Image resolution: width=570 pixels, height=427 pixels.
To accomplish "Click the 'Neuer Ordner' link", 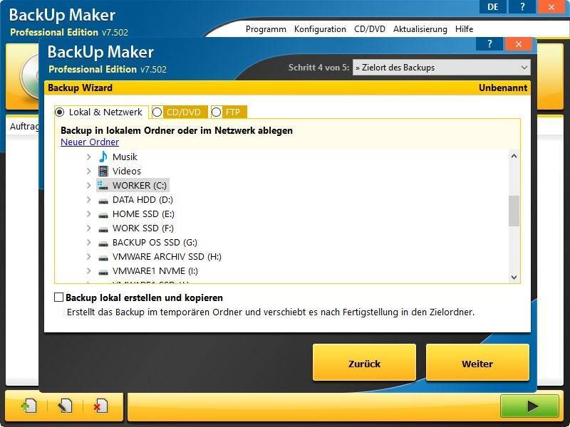I will tap(90, 142).
